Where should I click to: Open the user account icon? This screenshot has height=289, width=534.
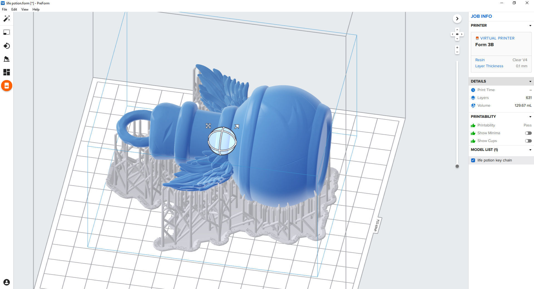tap(7, 282)
